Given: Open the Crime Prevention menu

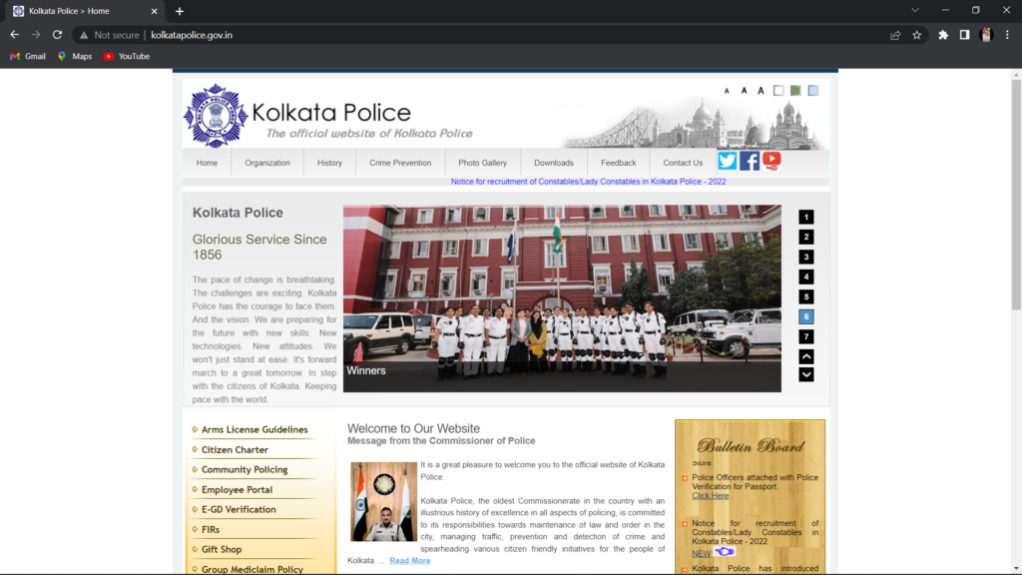Looking at the screenshot, I should click(x=400, y=163).
